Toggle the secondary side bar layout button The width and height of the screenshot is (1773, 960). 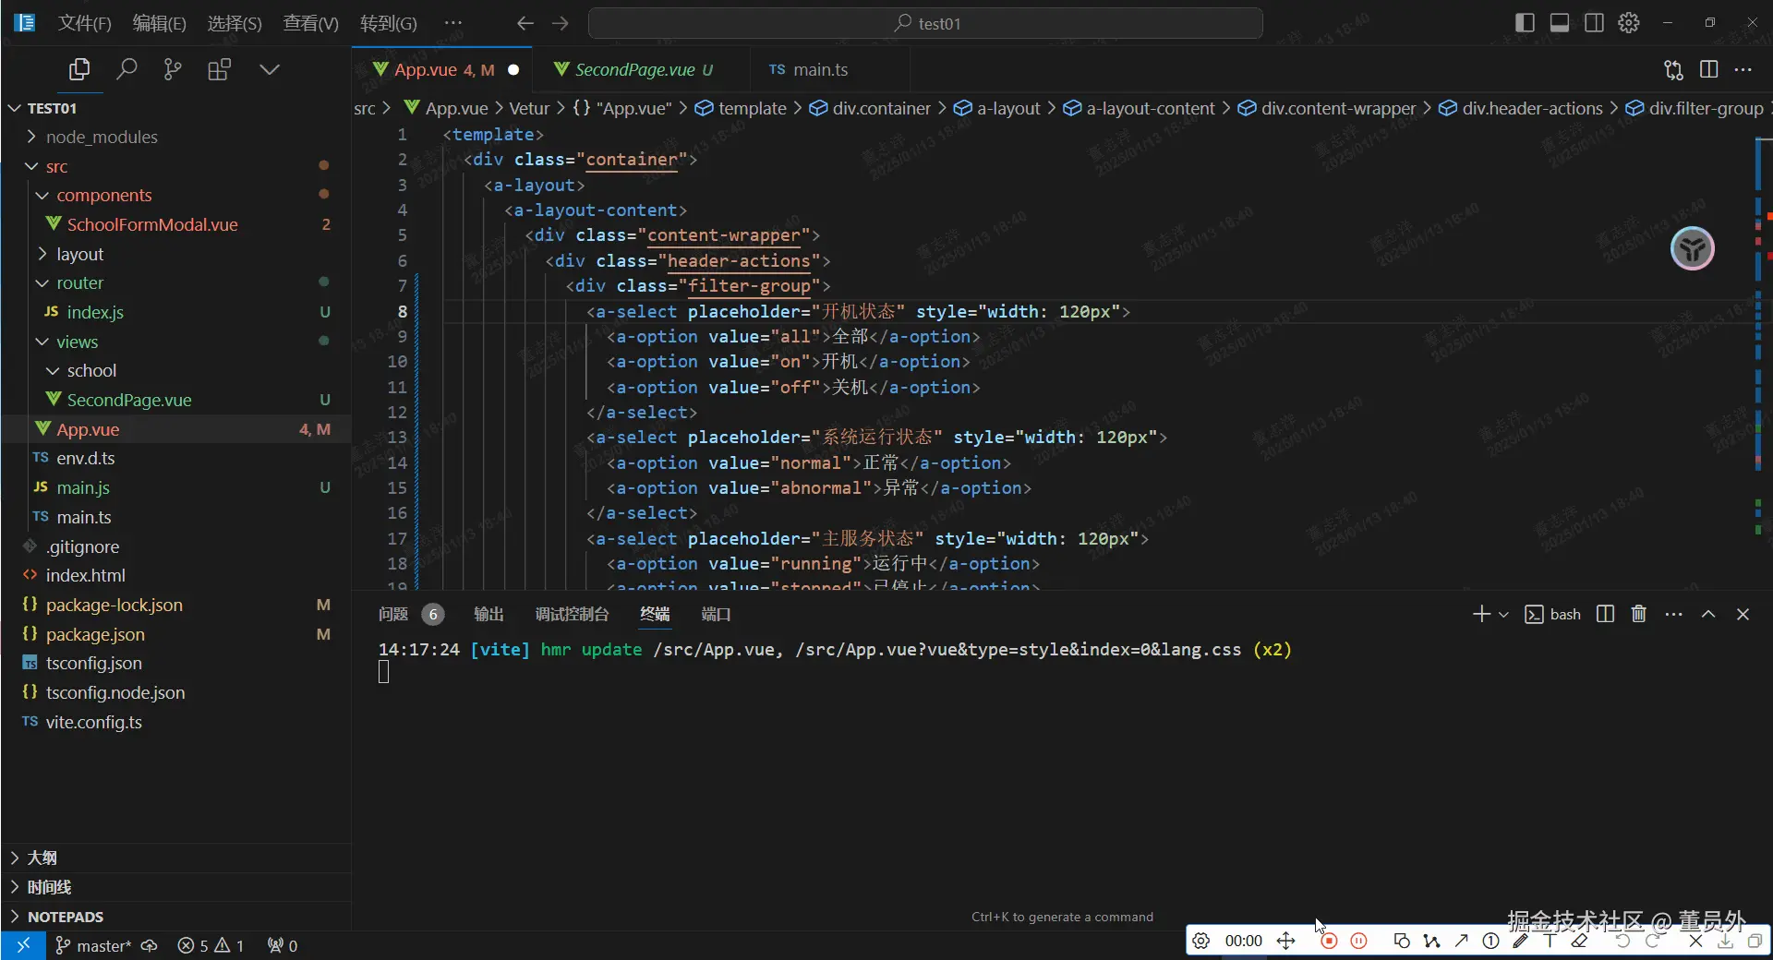[1594, 23]
